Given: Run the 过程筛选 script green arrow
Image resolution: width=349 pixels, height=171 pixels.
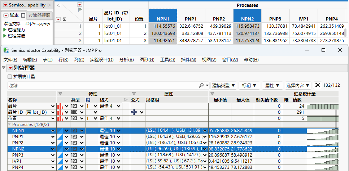Looking at the screenshot, I should point(5,36).
